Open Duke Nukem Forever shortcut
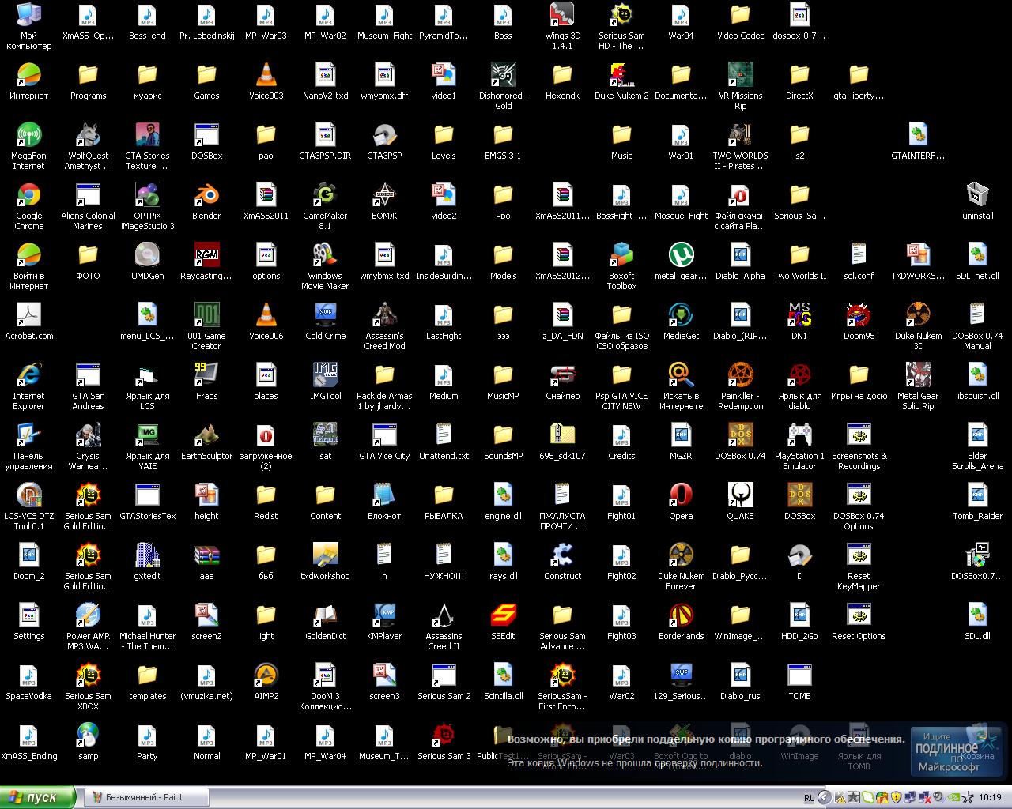Image resolution: width=1012 pixels, height=809 pixels. click(x=681, y=555)
